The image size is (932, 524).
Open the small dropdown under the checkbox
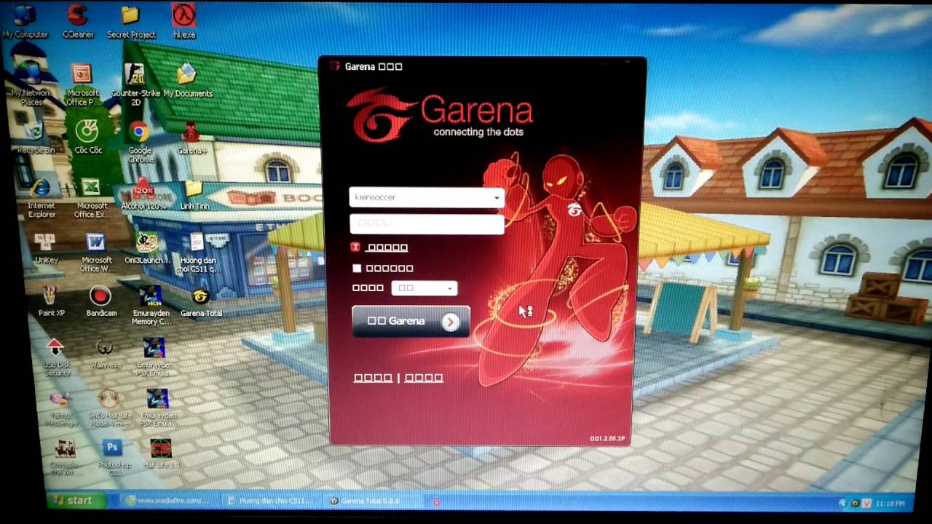pyautogui.click(x=424, y=288)
